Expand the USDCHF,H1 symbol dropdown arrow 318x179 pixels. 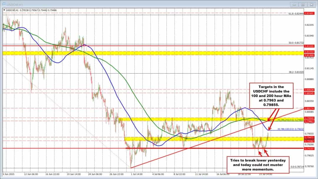coord(4,10)
